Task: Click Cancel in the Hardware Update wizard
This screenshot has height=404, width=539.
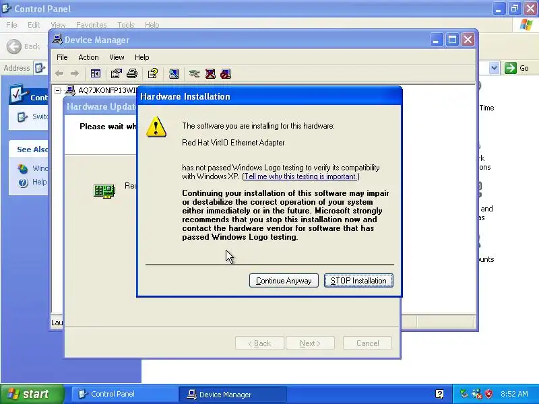Action: point(367,343)
